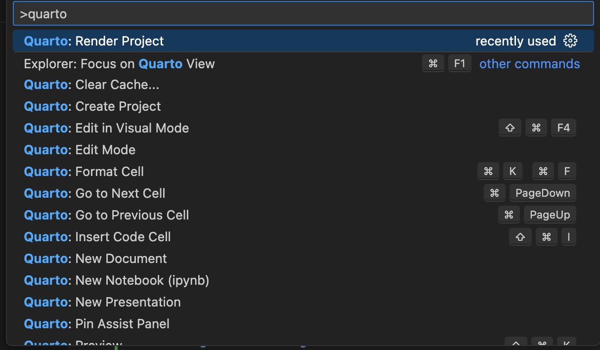Click the K key badge on Format Cell row
This screenshot has height=350, width=600.
pyautogui.click(x=513, y=172)
